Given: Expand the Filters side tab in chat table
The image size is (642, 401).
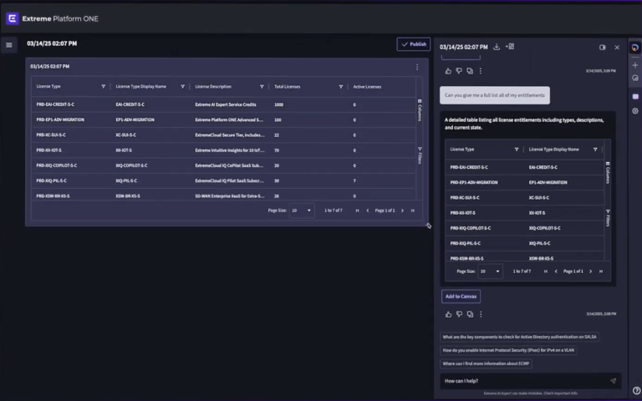Looking at the screenshot, I should pyautogui.click(x=608, y=218).
